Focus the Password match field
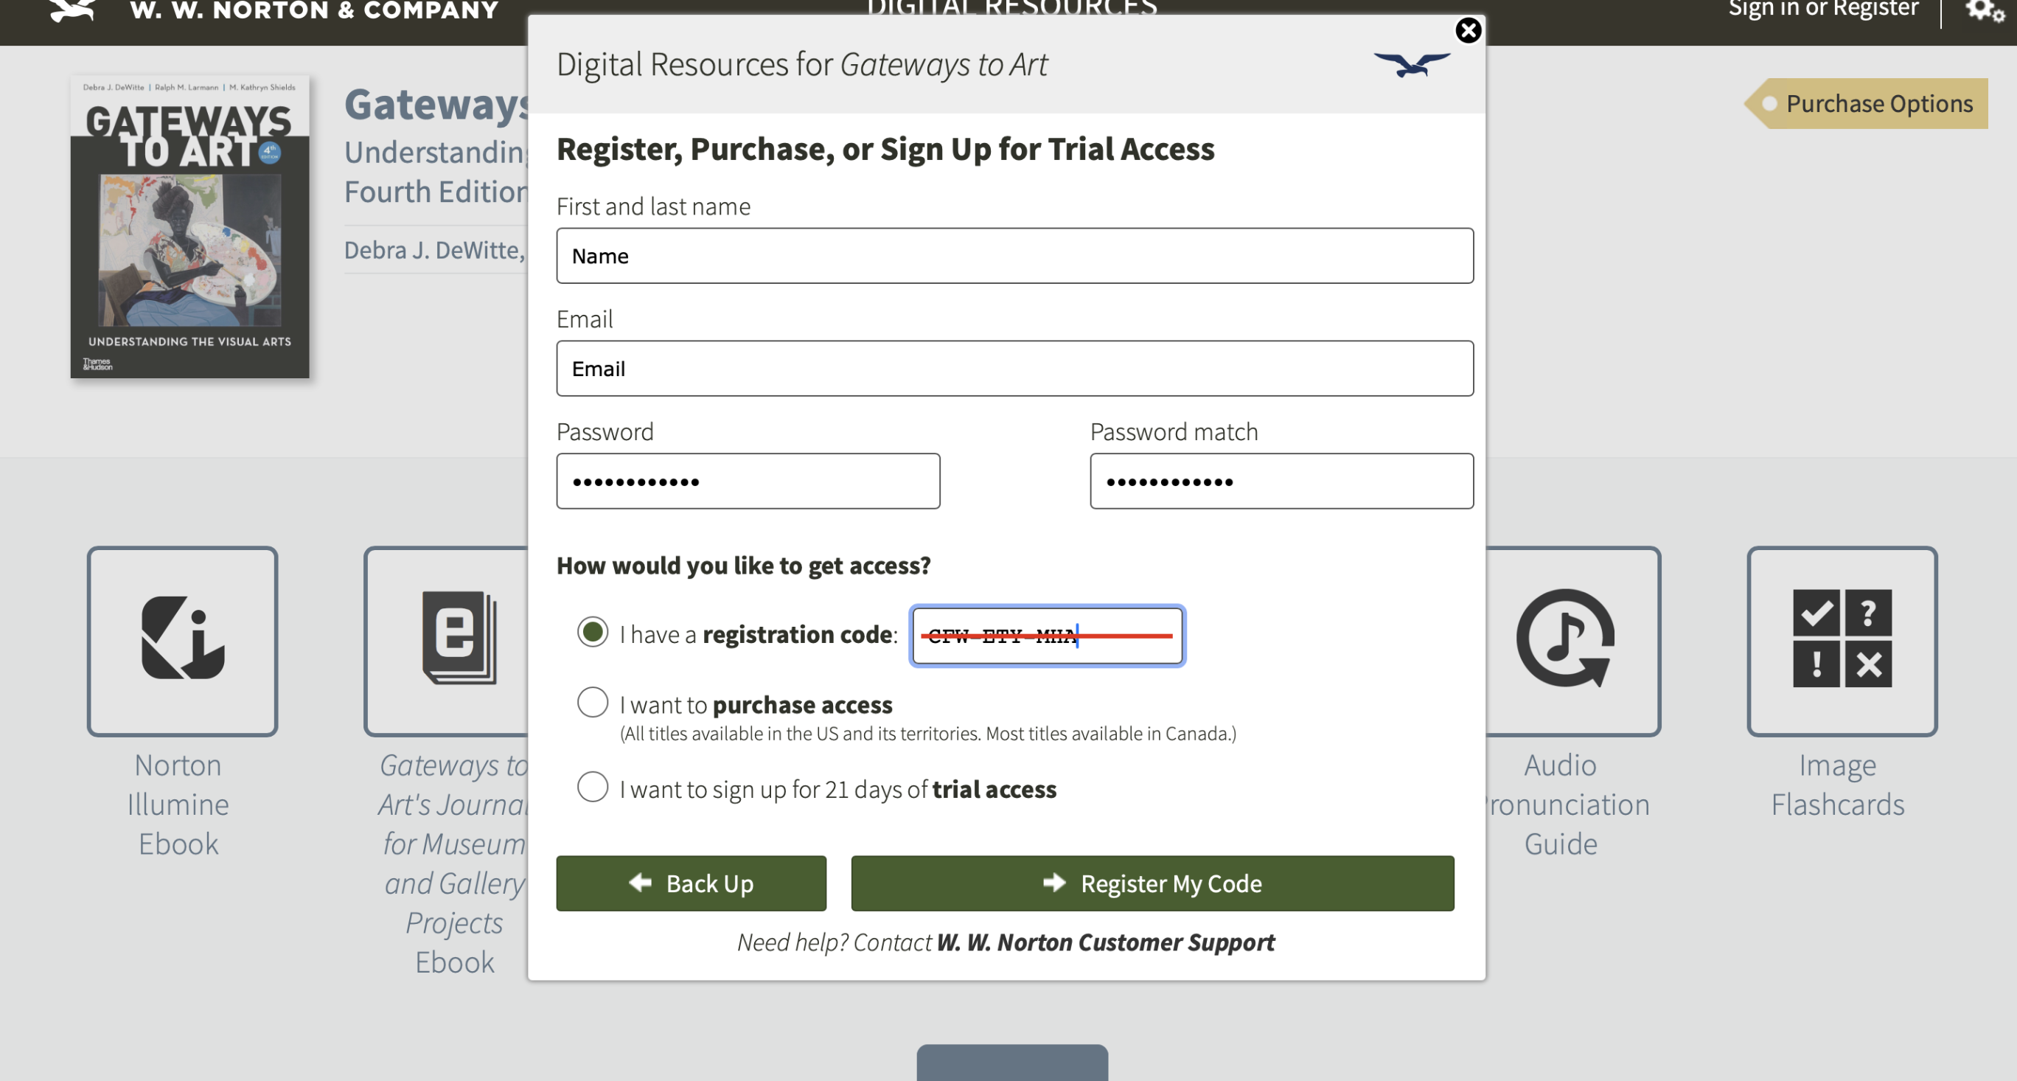2017x1081 pixels. click(1281, 481)
